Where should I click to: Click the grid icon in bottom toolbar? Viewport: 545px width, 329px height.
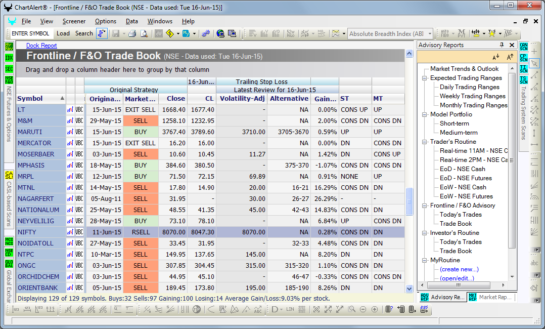tap(302, 309)
